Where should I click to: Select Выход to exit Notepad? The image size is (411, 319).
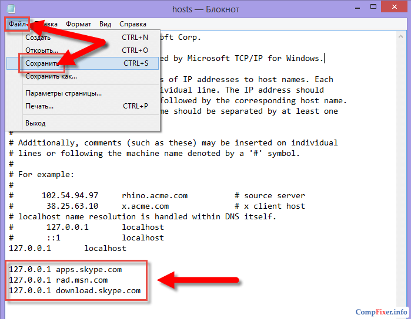pos(82,123)
